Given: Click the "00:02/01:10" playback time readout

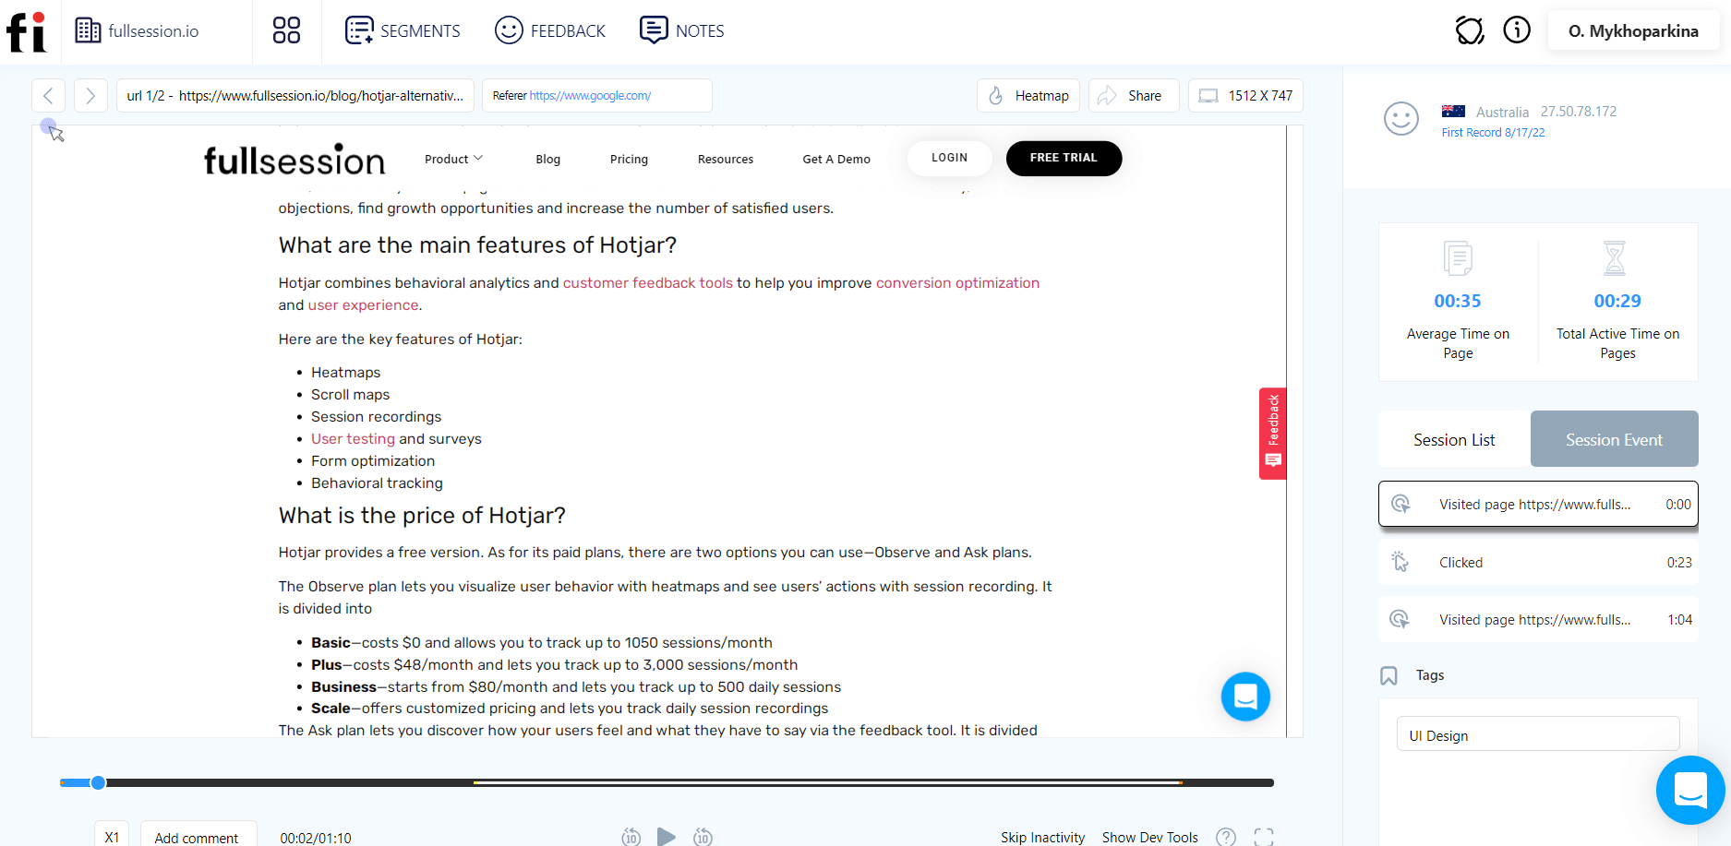Looking at the screenshot, I should [x=316, y=838].
